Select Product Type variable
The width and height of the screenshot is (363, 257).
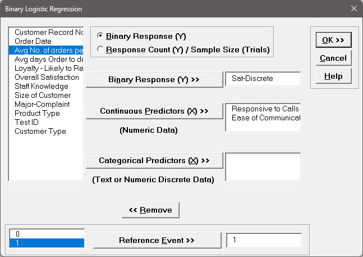coord(37,113)
